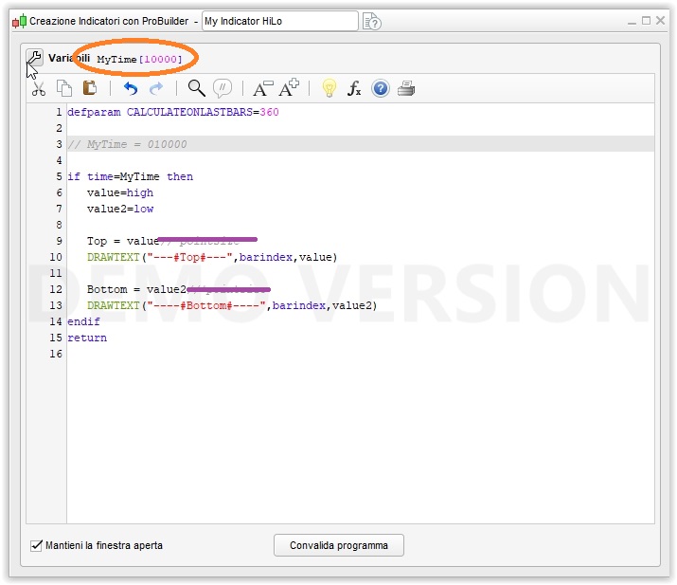Click the return line
Screen dimensions: 677x585
[x=87, y=338]
